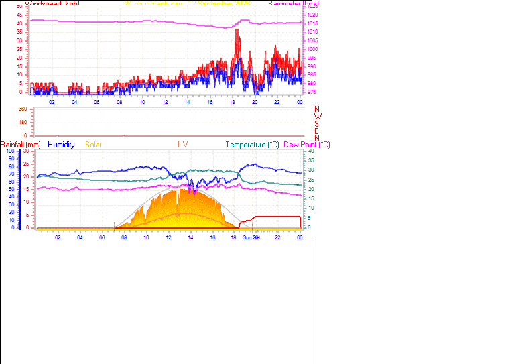The width and height of the screenshot is (510, 364).
Task: Click the yellow "Solar" legend label
Action: (93, 145)
